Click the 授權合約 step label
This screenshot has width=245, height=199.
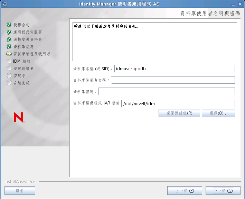[21, 25]
